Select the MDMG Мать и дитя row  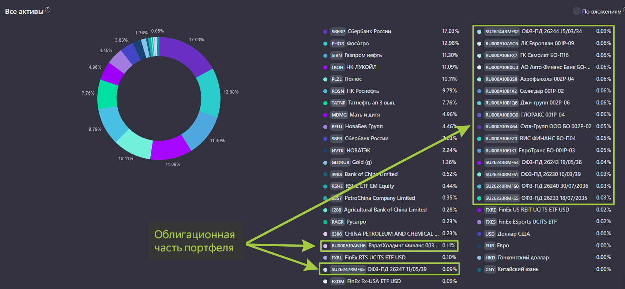tap(391, 115)
